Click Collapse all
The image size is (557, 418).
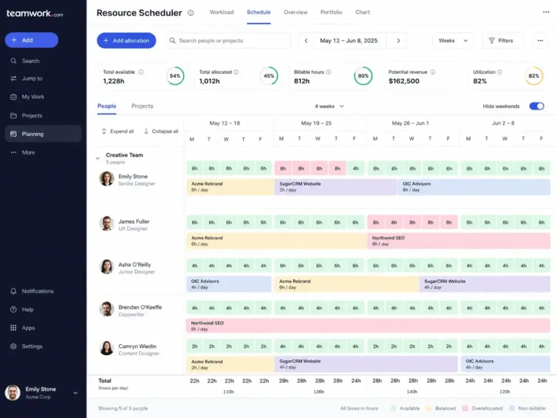pyautogui.click(x=161, y=131)
